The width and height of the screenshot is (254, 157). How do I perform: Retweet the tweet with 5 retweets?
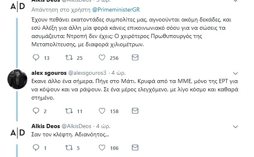[69, 147]
